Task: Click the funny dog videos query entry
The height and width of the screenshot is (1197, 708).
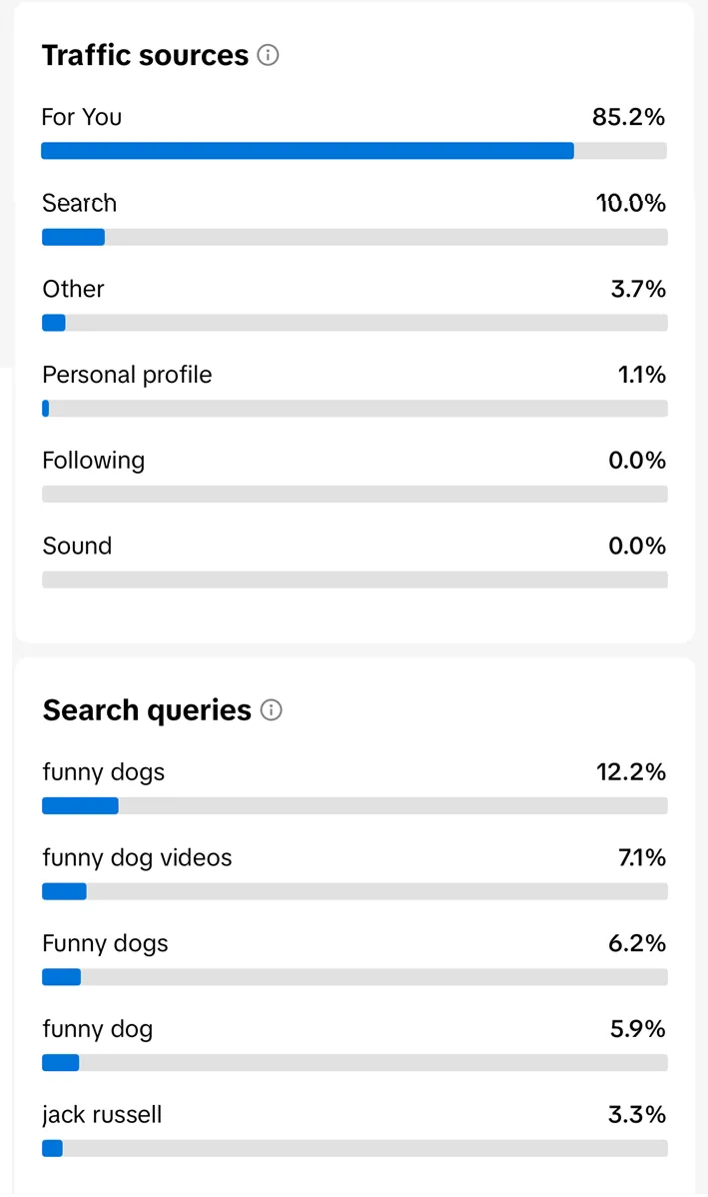Action: click(x=137, y=857)
